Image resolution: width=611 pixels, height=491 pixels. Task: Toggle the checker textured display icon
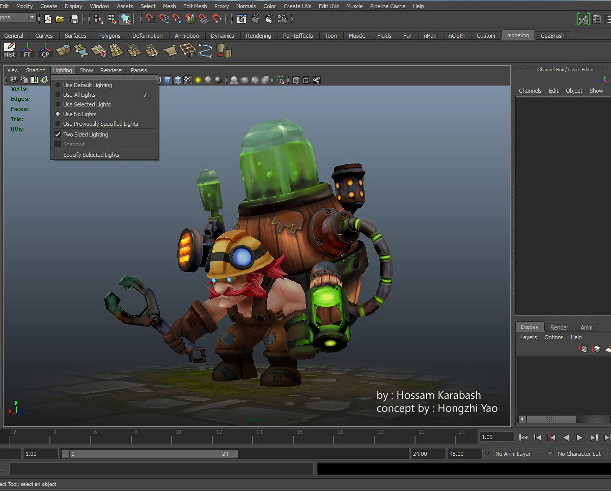tap(188, 80)
